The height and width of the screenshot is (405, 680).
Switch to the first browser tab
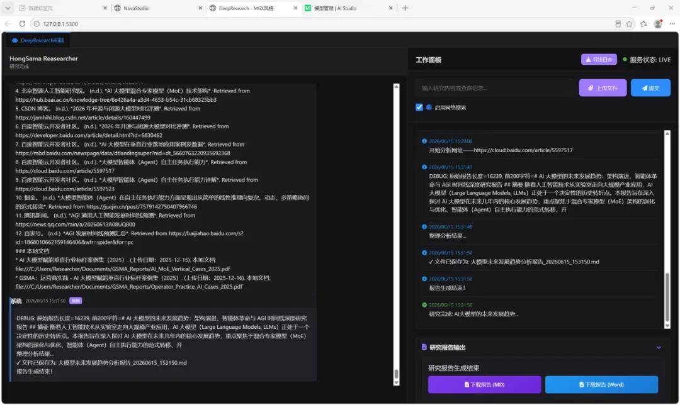tap(62, 8)
